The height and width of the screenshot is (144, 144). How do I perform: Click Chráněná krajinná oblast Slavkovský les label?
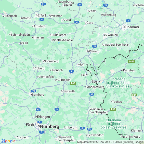(x=118, y=83)
